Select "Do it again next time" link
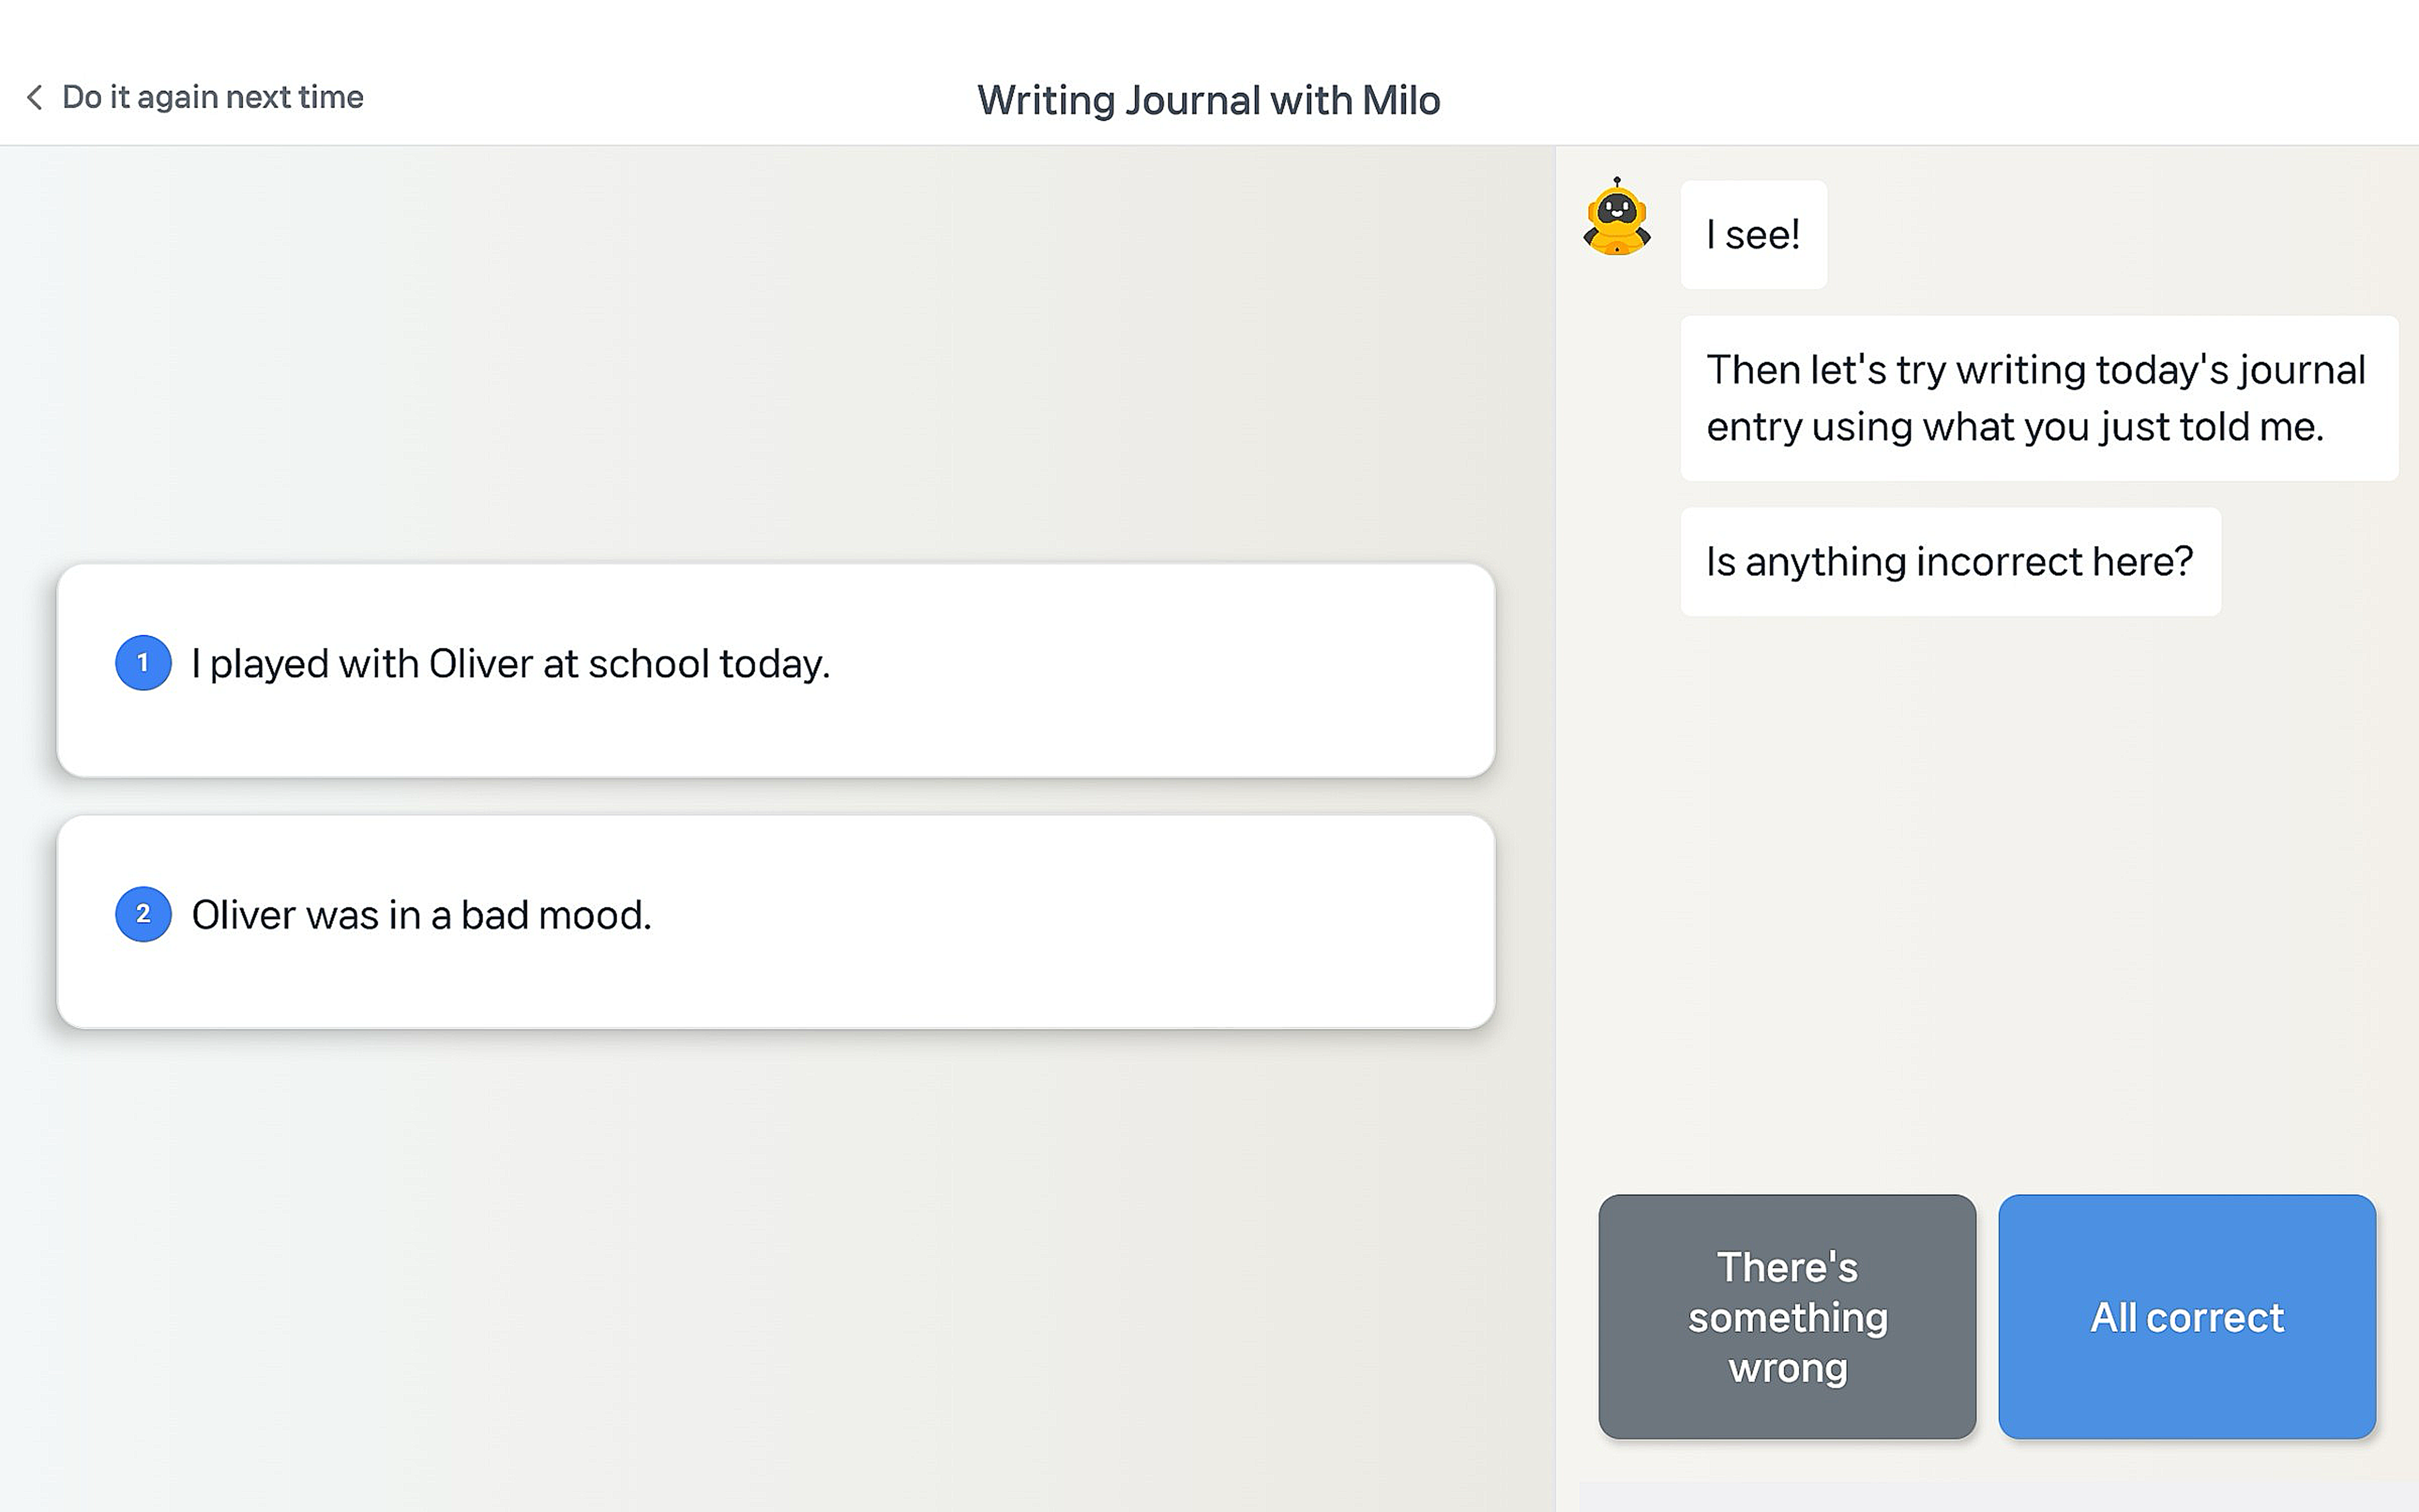The width and height of the screenshot is (2419, 1512). [x=212, y=97]
